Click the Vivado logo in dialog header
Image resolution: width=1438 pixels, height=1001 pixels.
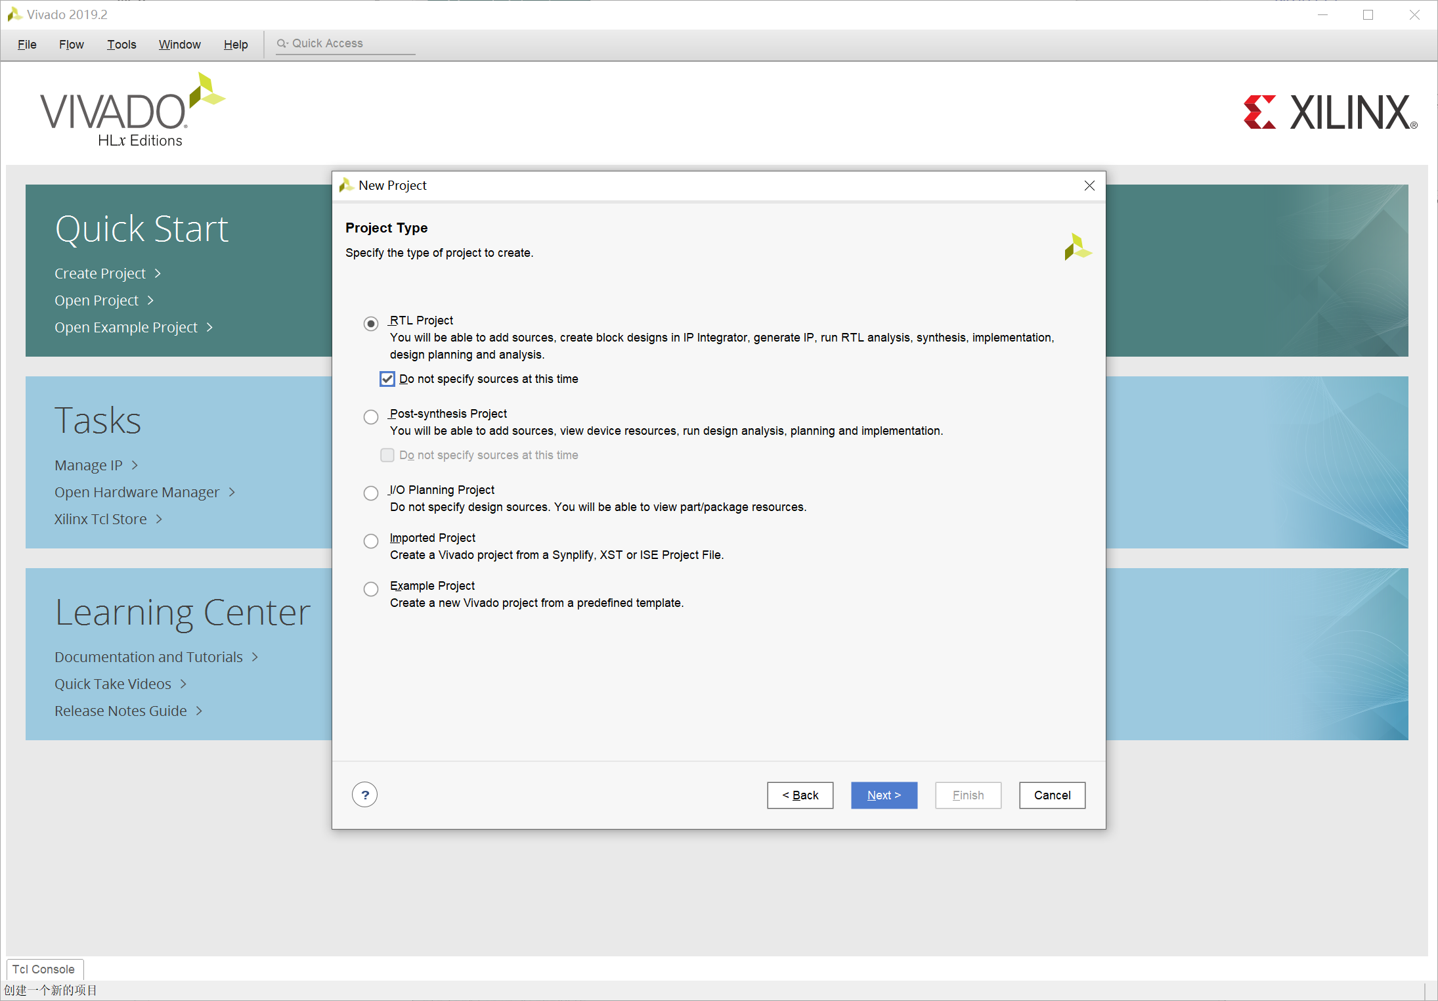(1078, 247)
